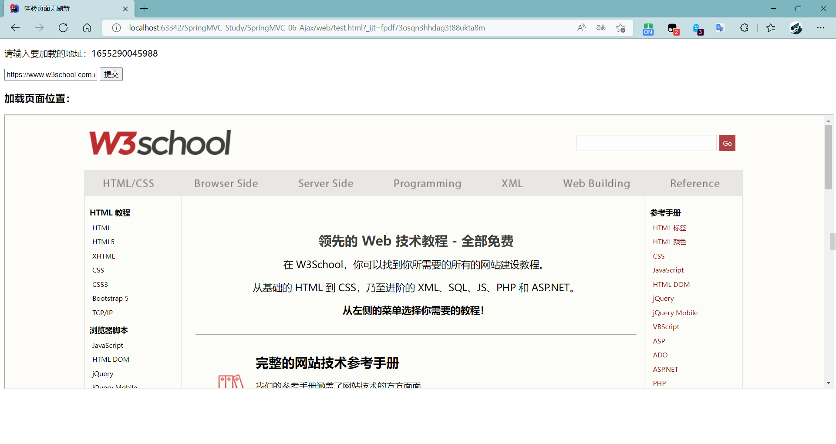Go back to previous page
836x444 pixels.
[x=15, y=28]
